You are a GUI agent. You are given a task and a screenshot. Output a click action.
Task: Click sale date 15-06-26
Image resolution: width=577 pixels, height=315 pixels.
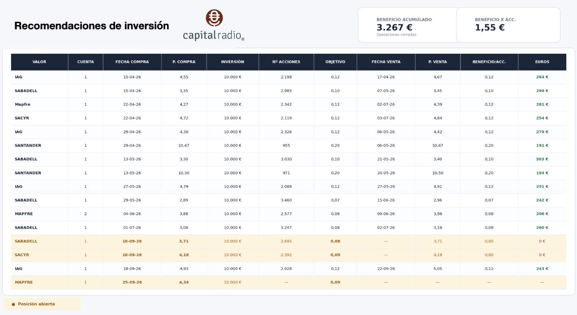click(x=386, y=200)
